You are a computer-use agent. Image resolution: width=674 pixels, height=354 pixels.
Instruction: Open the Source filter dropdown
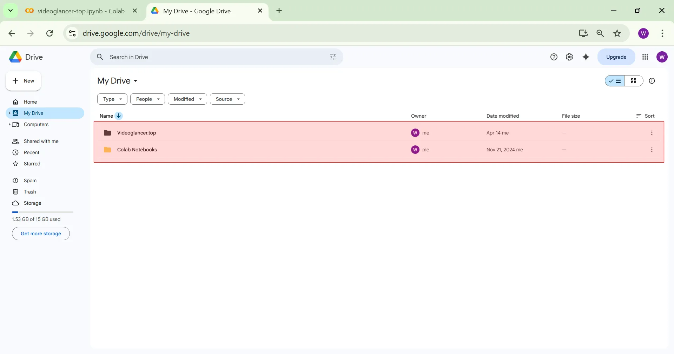[227, 99]
